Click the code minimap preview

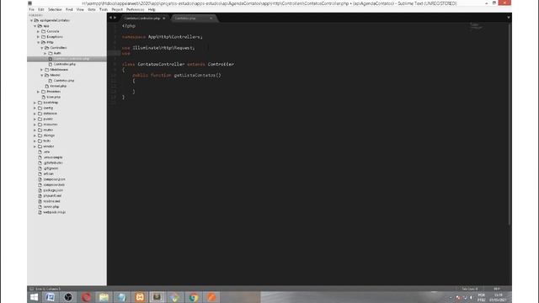476,26
